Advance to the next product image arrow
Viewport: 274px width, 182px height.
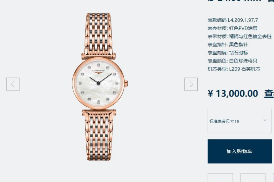coord(191,84)
